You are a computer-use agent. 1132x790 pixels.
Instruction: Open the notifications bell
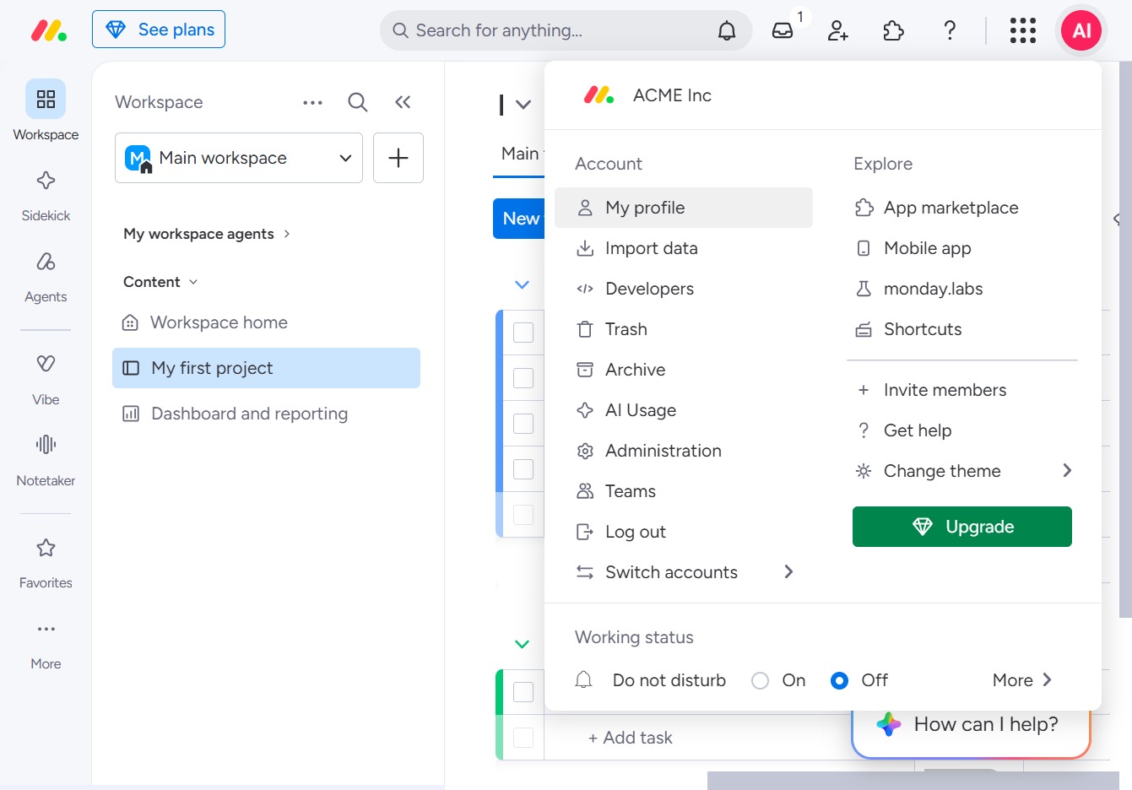727,30
